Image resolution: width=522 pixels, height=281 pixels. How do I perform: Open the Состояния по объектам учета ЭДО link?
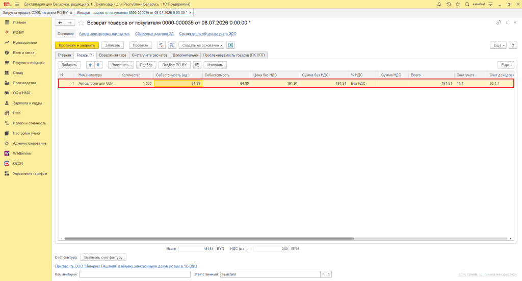coord(208,34)
